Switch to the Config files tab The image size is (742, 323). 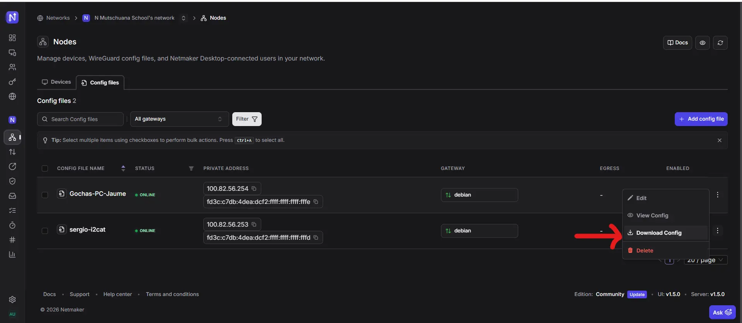(x=100, y=82)
